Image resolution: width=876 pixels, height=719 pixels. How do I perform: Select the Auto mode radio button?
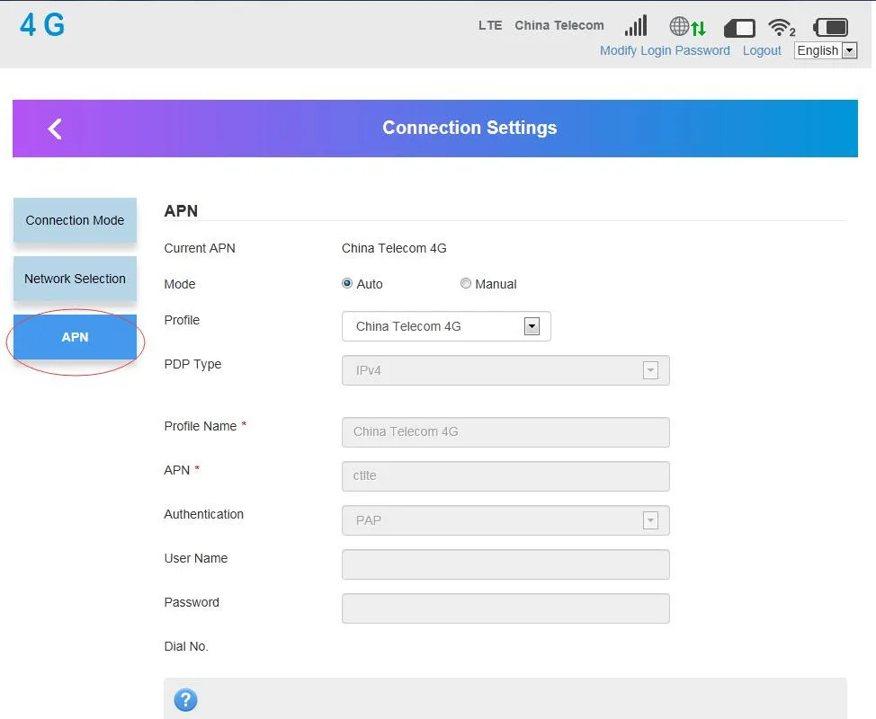coord(347,284)
